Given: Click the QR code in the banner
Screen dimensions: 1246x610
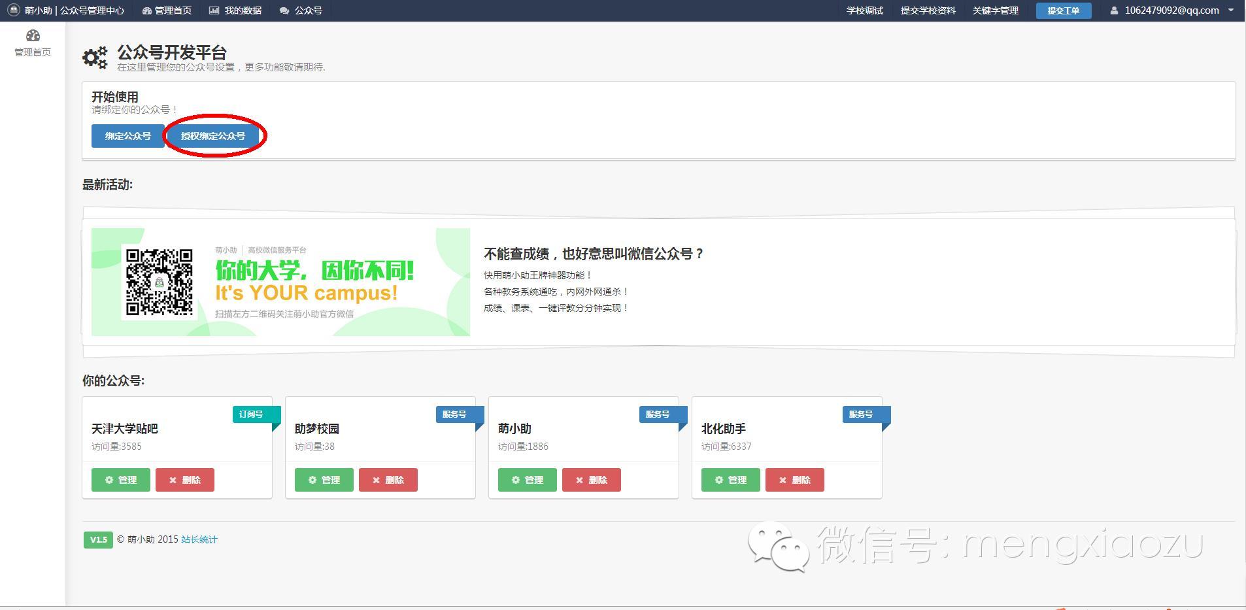Looking at the screenshot, I should pyautogui.click(x=160, y=282).
